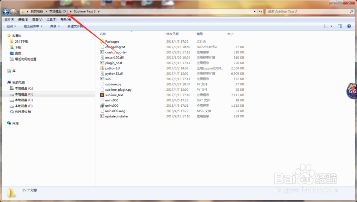Select the unins000 uninstaller application icon
357x202 pixels.
tap(102, 105)
